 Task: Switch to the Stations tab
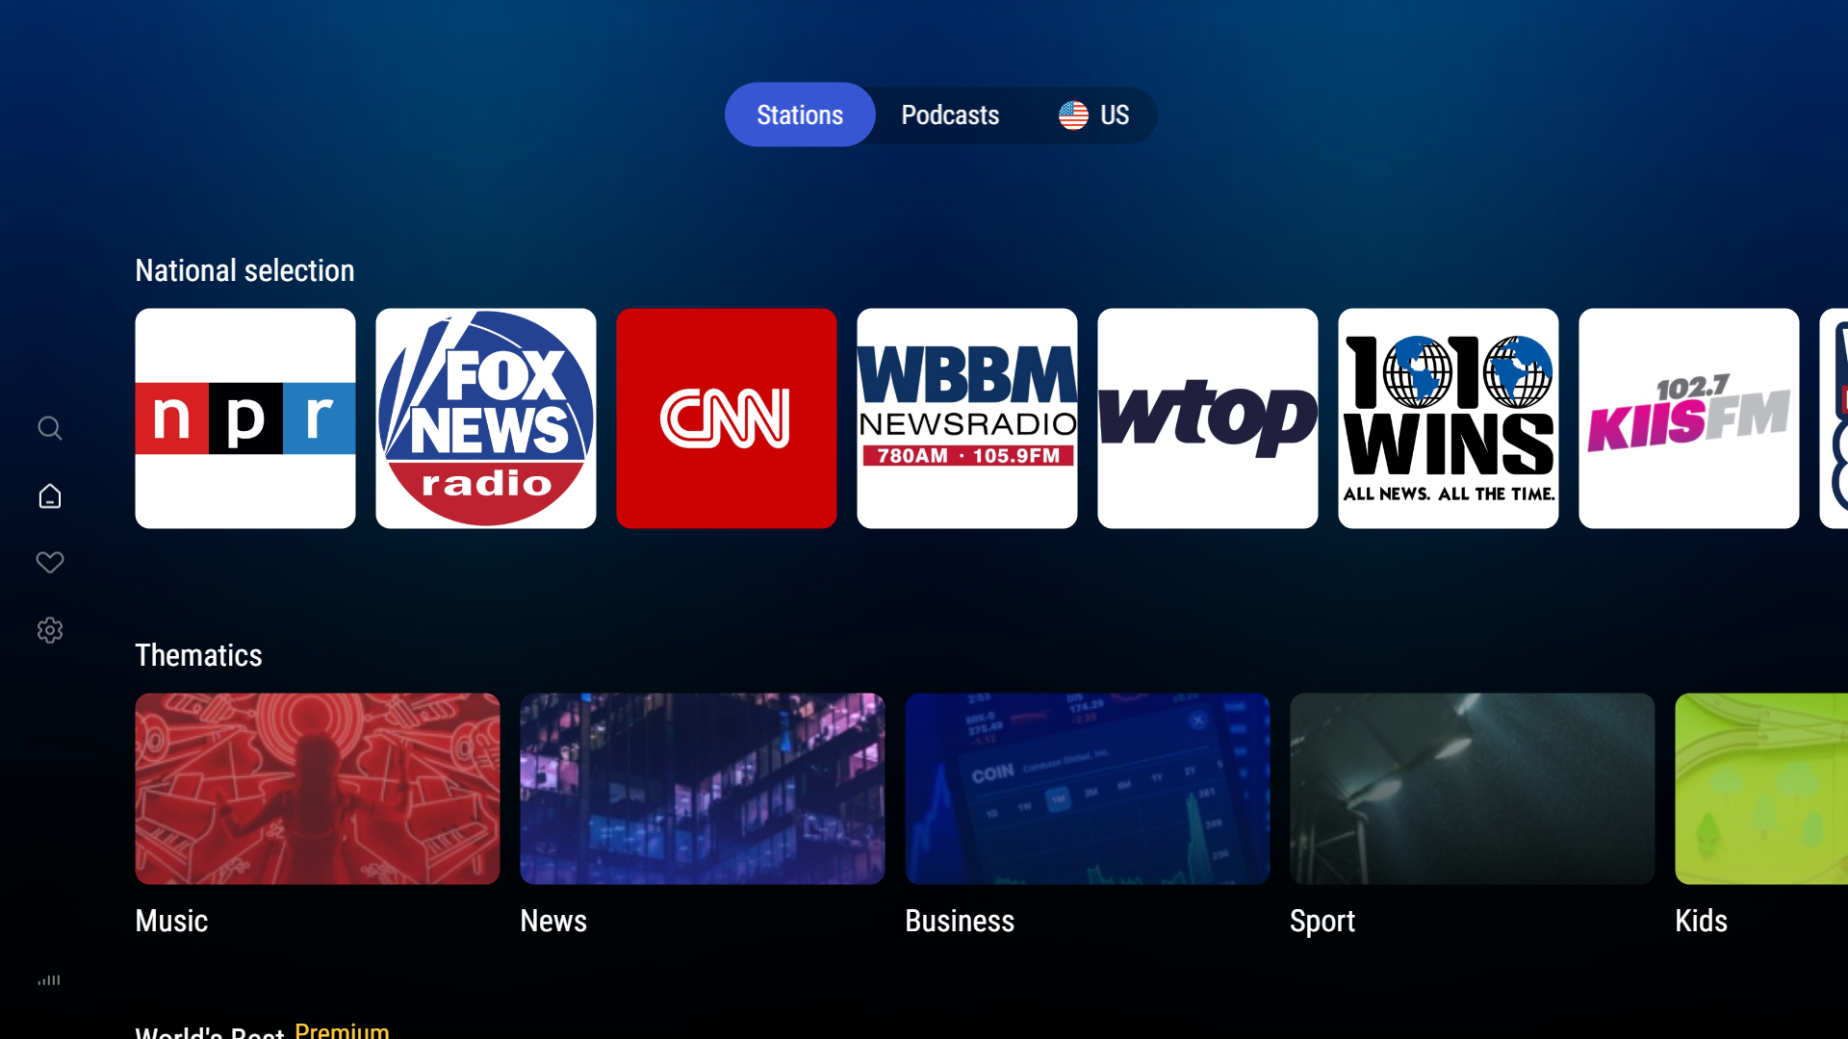pos(800,115)
